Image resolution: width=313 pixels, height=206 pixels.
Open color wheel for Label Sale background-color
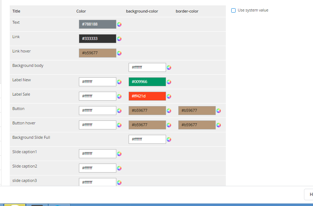pos(169,96)
